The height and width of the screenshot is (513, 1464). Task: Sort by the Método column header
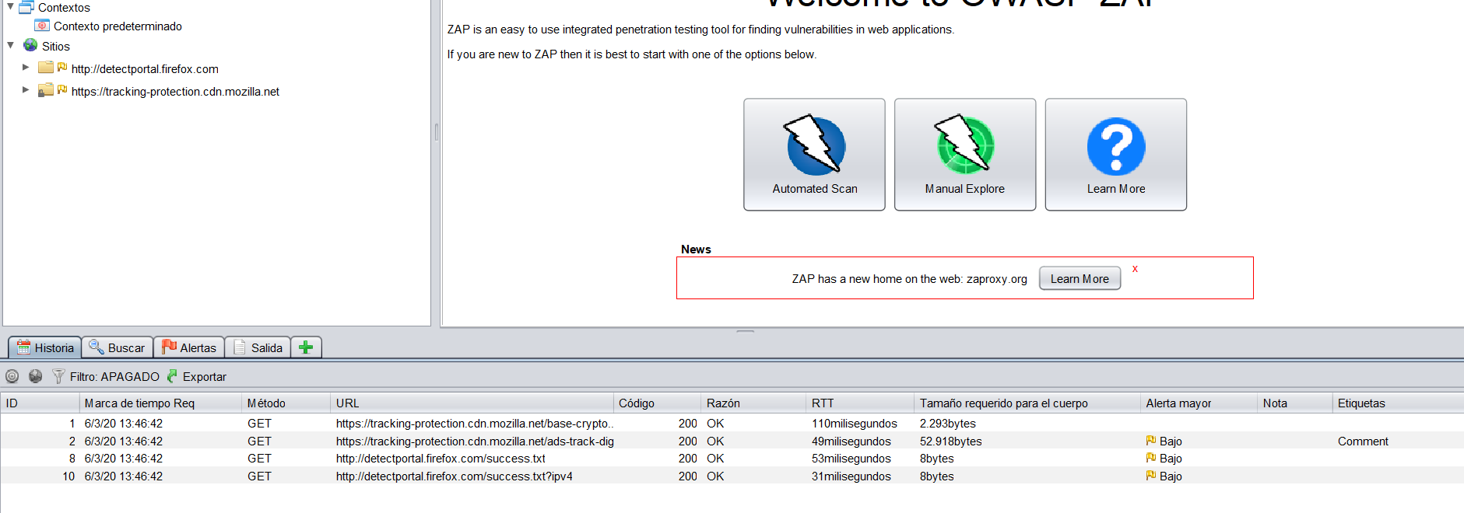click(286, 403)
